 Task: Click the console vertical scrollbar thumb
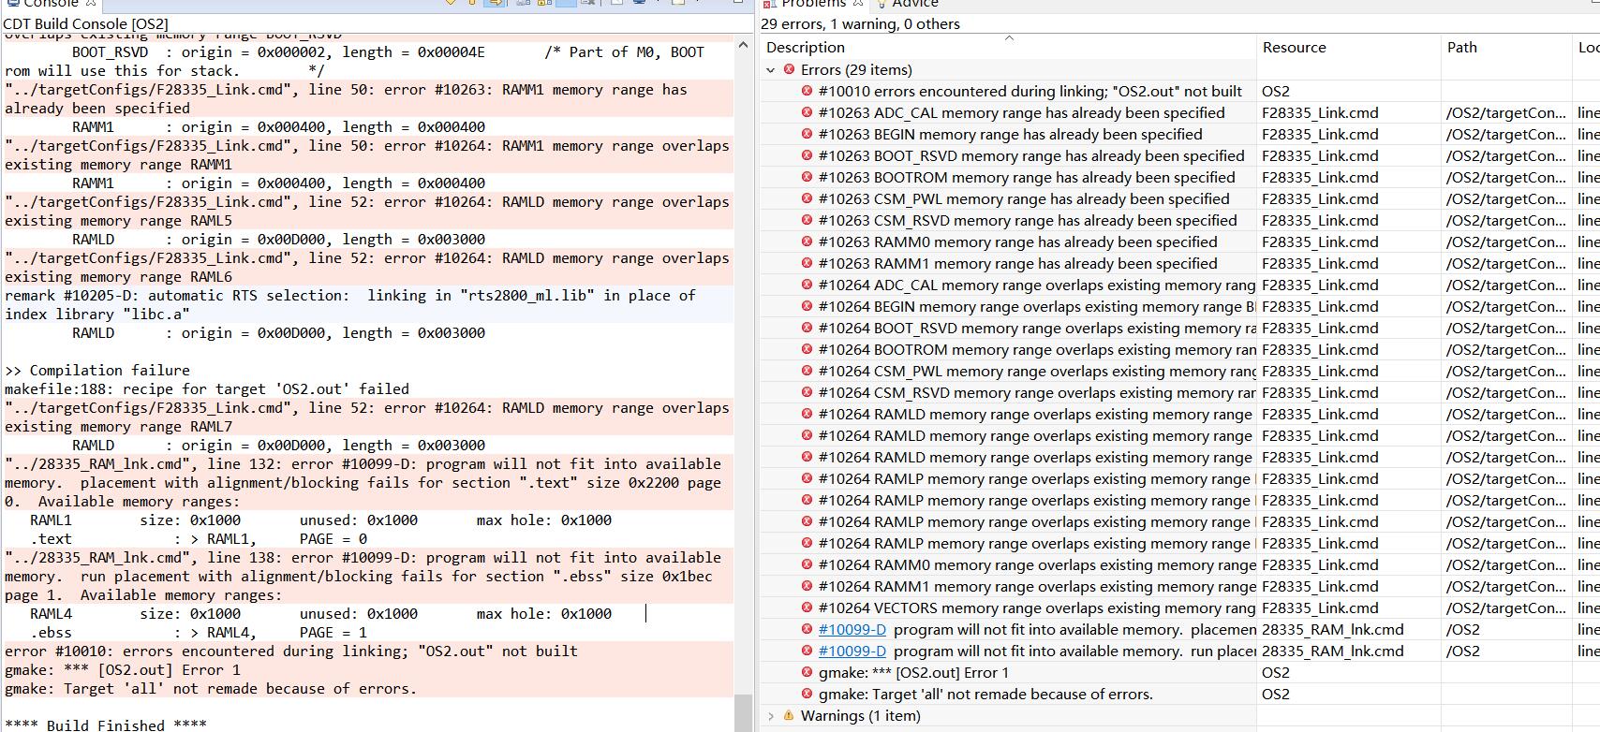(x=744, y=713)
